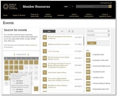The image size is (118, 97).
Task: Open World Economic Forum Global Agenda Council
Action: coord(59,58)
